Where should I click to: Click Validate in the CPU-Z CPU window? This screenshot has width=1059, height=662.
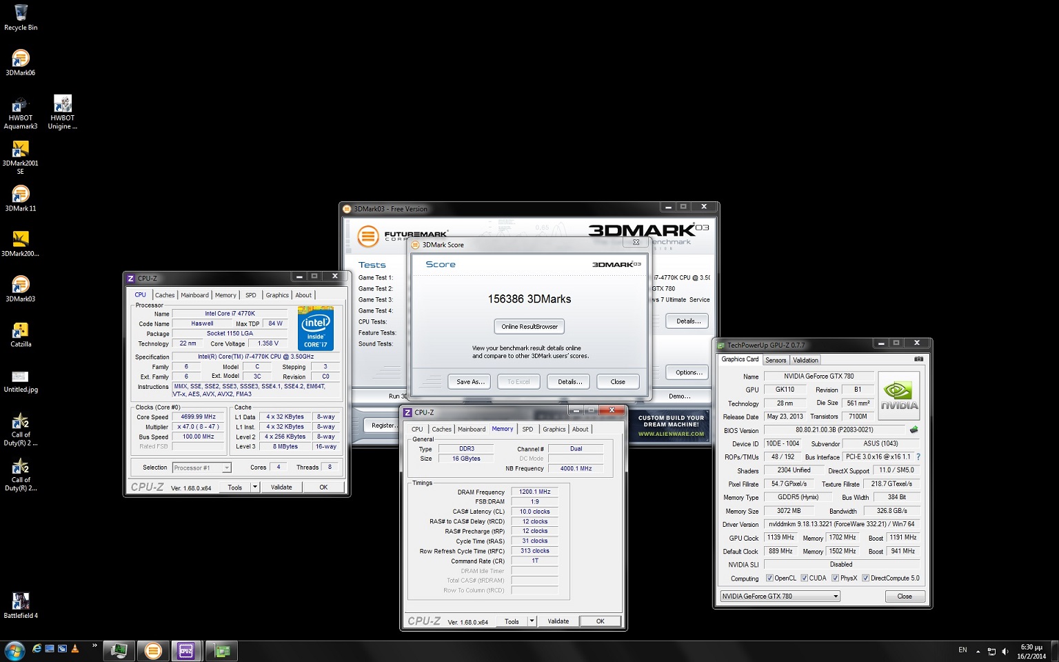point(281,487)
